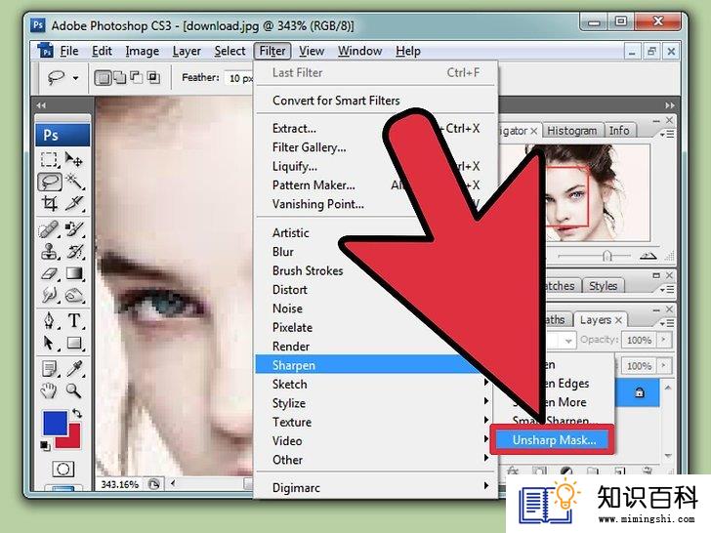Select the Move tool
This screenshot has width=711, height=533.
(x=73, y=159)
